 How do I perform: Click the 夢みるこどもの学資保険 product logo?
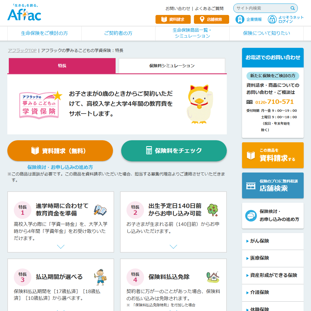pos(40,105)
